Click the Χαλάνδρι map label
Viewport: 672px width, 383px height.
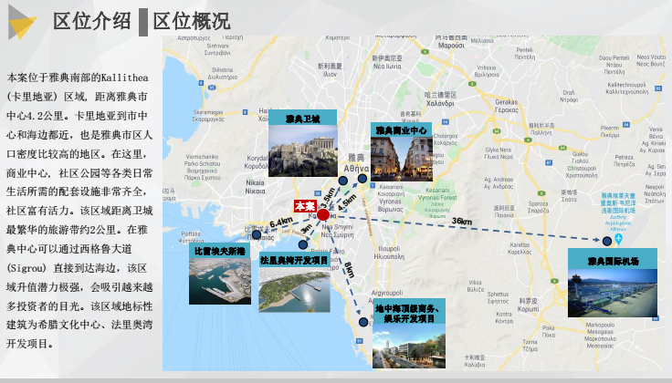(x=440, y=103)
